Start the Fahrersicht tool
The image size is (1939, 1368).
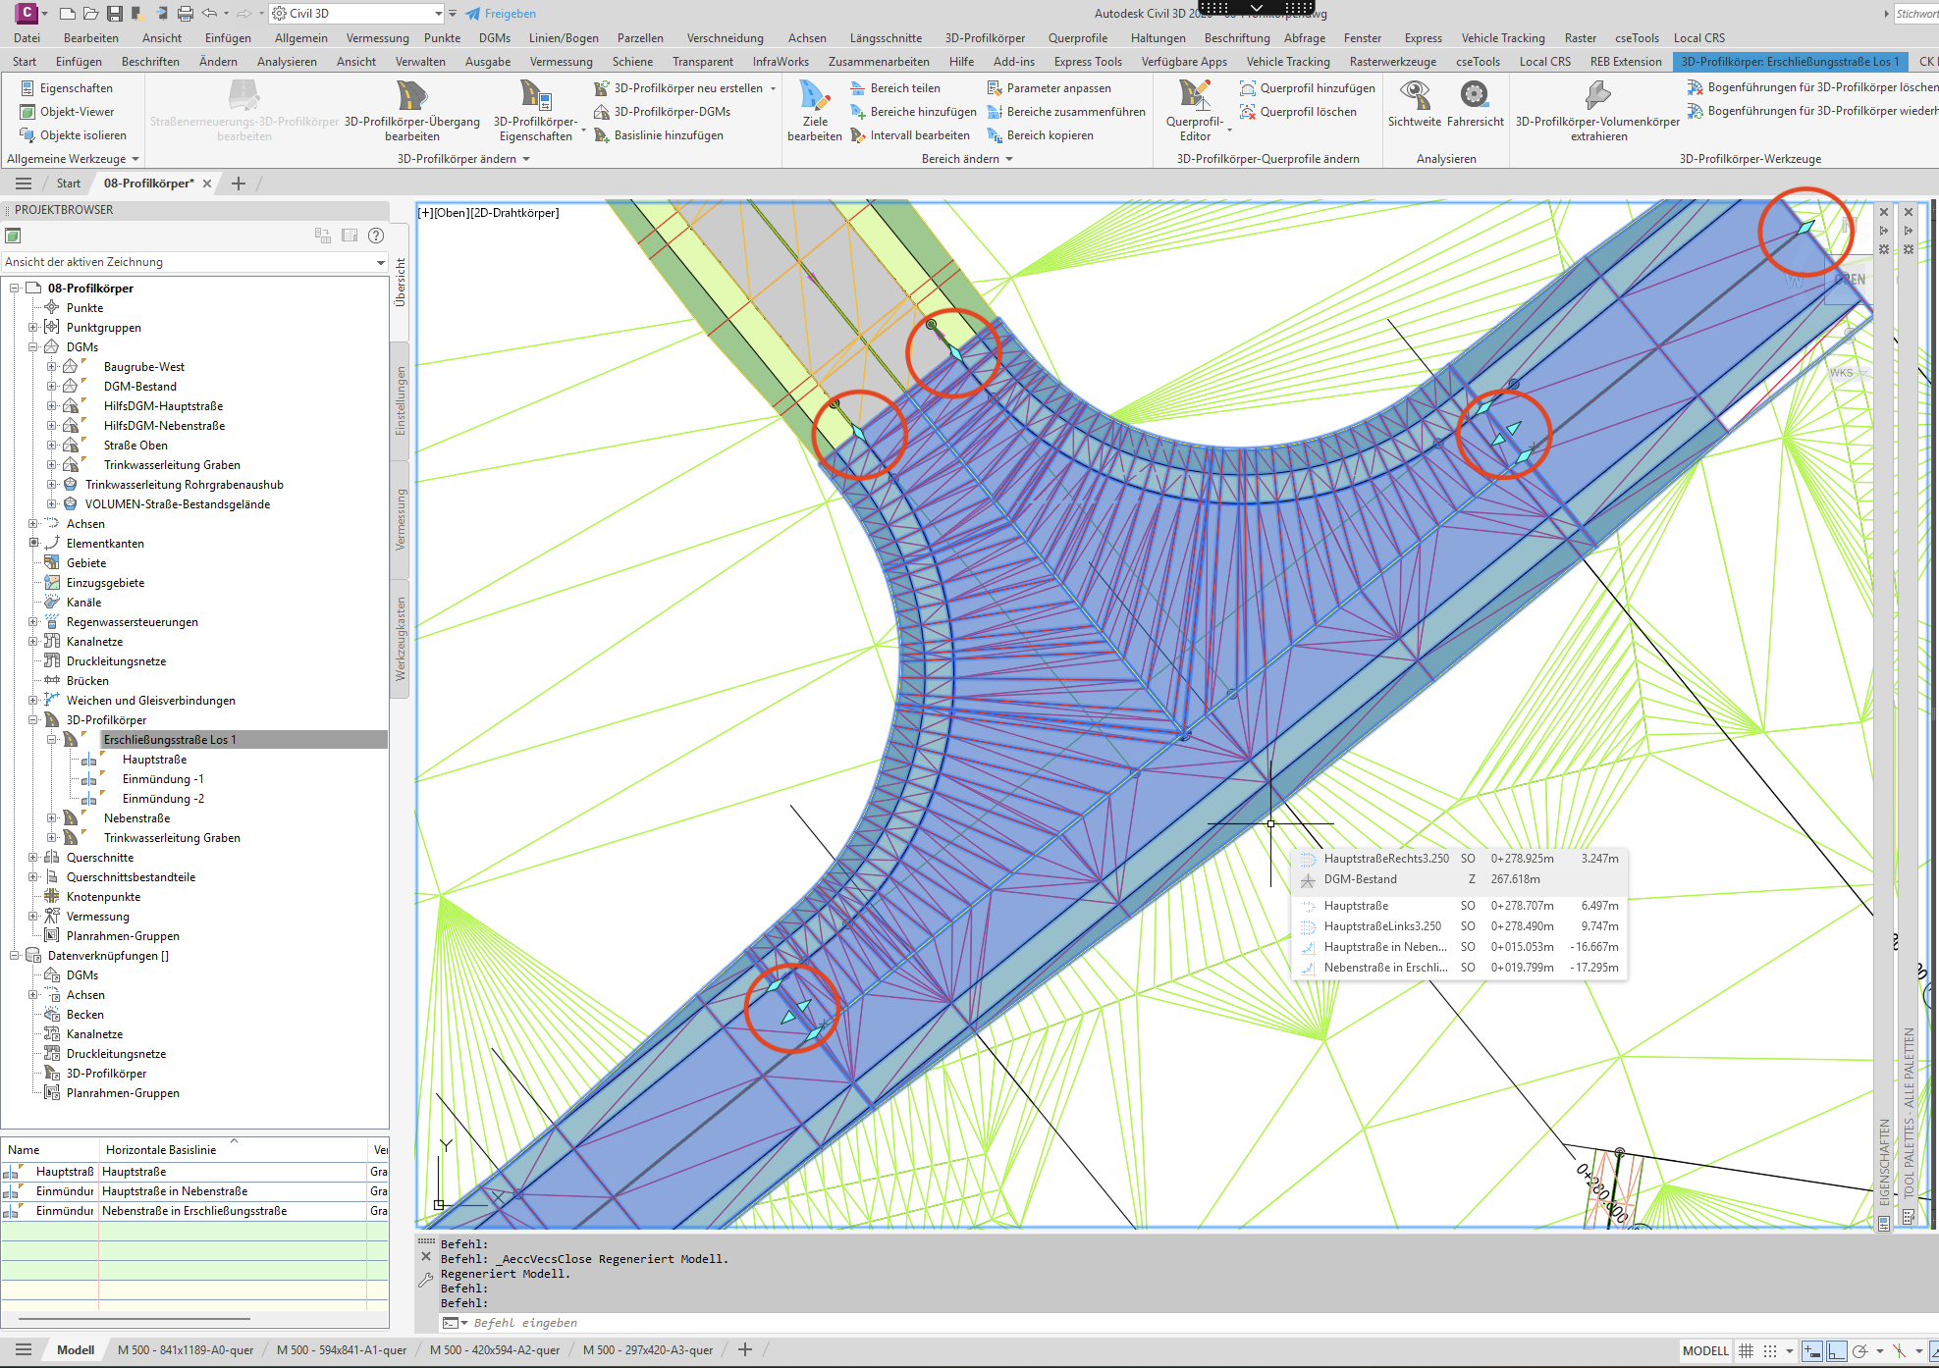(1475, 104)
